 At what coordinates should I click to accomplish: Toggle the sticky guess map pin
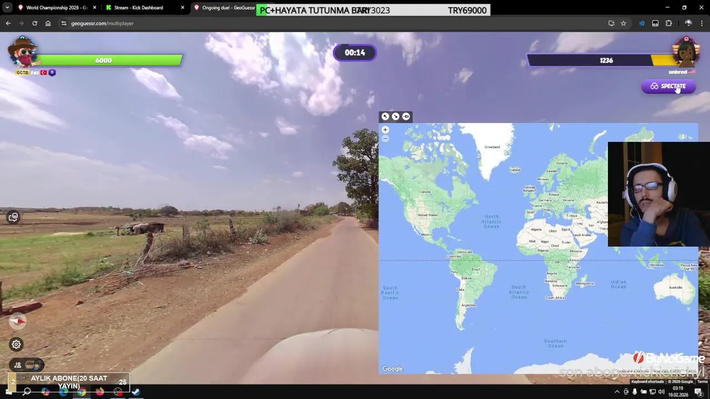pos(406,116)
